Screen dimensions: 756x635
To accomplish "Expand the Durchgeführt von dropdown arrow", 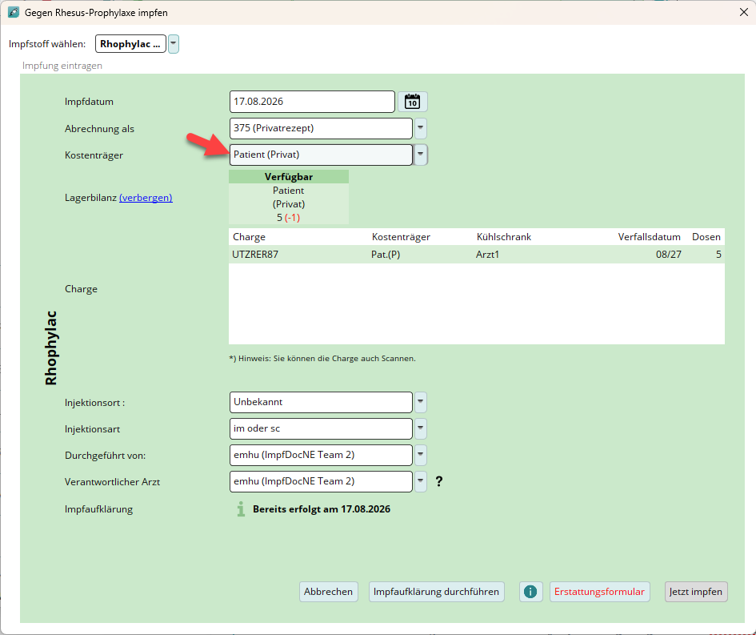I will [x=421, y=455].
